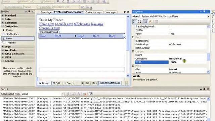Open Show output from Debug dropdown
The image size is (215, 121).
62,94
